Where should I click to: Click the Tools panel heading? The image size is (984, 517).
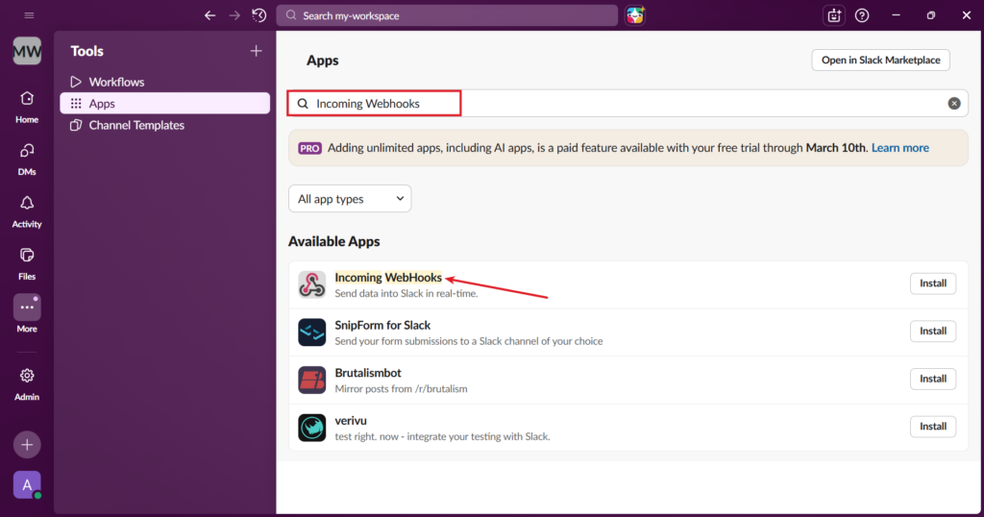pyautogui.click(x=87, y=52)
